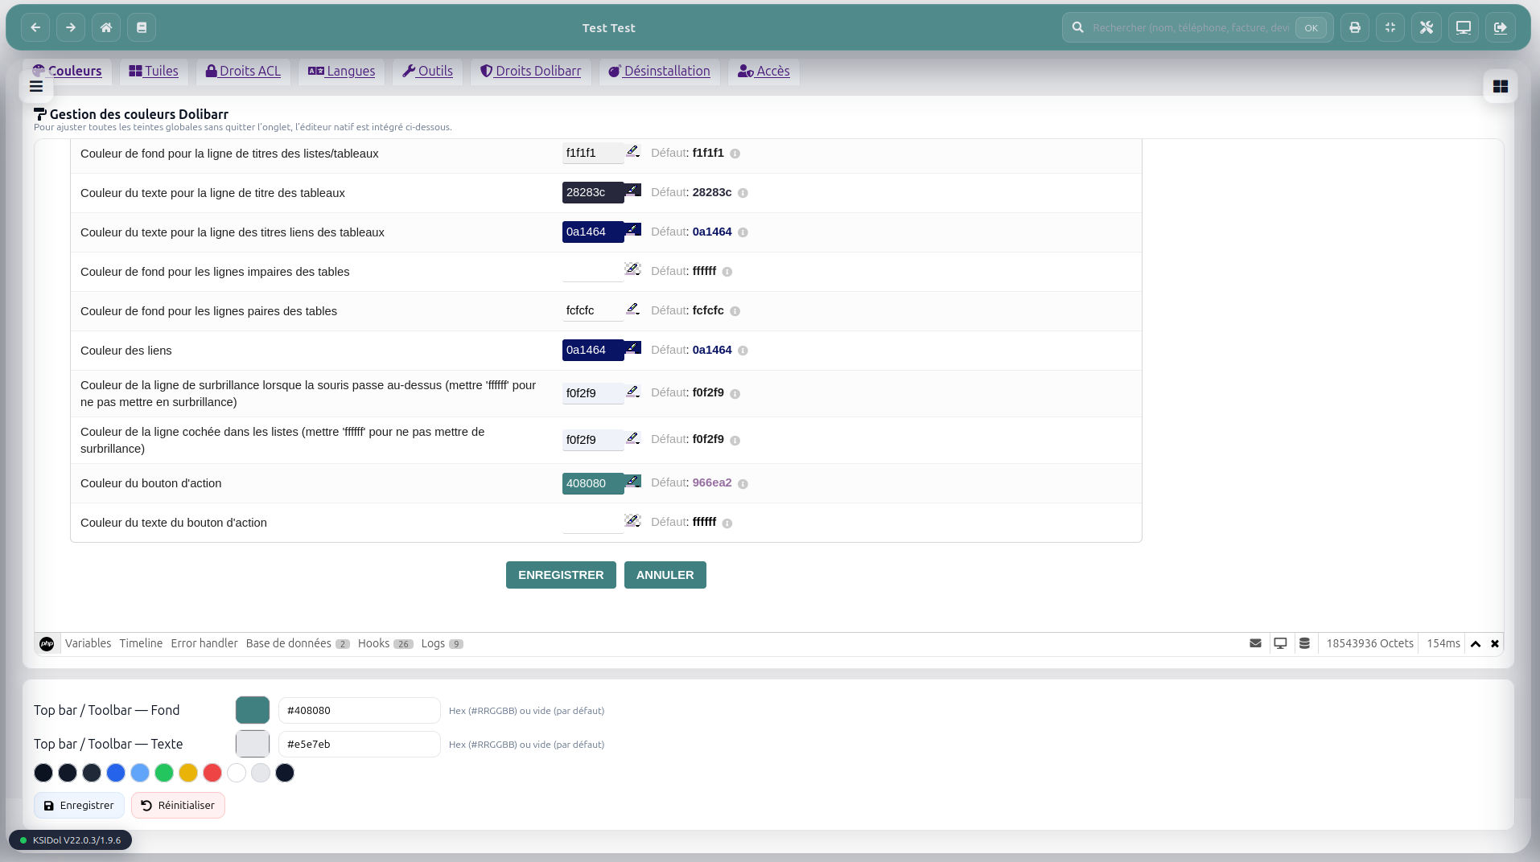Show the Variables debug panel
Screen dimensions: 1540x862
click(x=89, y=643)
